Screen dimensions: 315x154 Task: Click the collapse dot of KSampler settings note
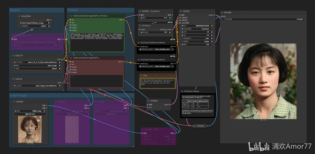click(182, 91)
